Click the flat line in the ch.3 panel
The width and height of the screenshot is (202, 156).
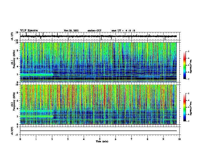(x=98, y=131)
